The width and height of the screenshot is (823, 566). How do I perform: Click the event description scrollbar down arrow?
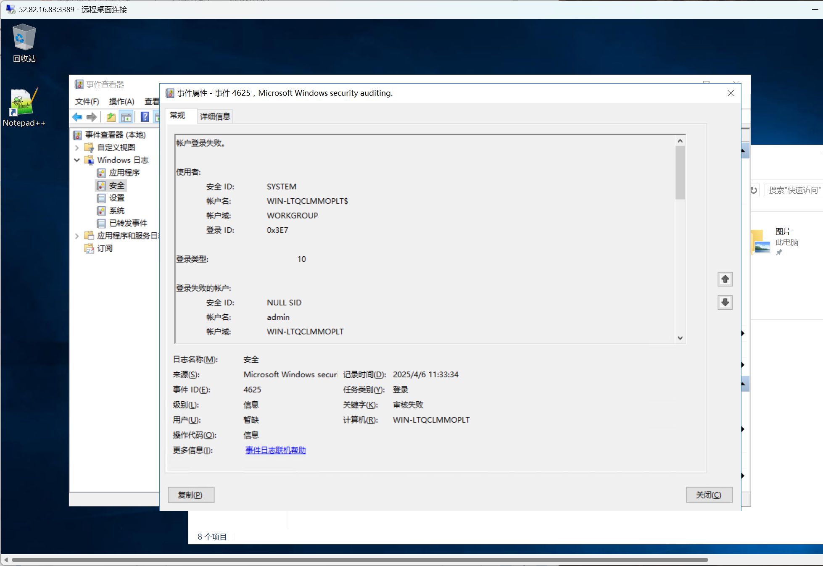[x=680, y=338]
